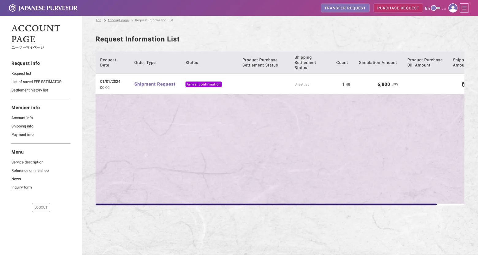Click the table's horizontal scrollbar

point(266,205)
